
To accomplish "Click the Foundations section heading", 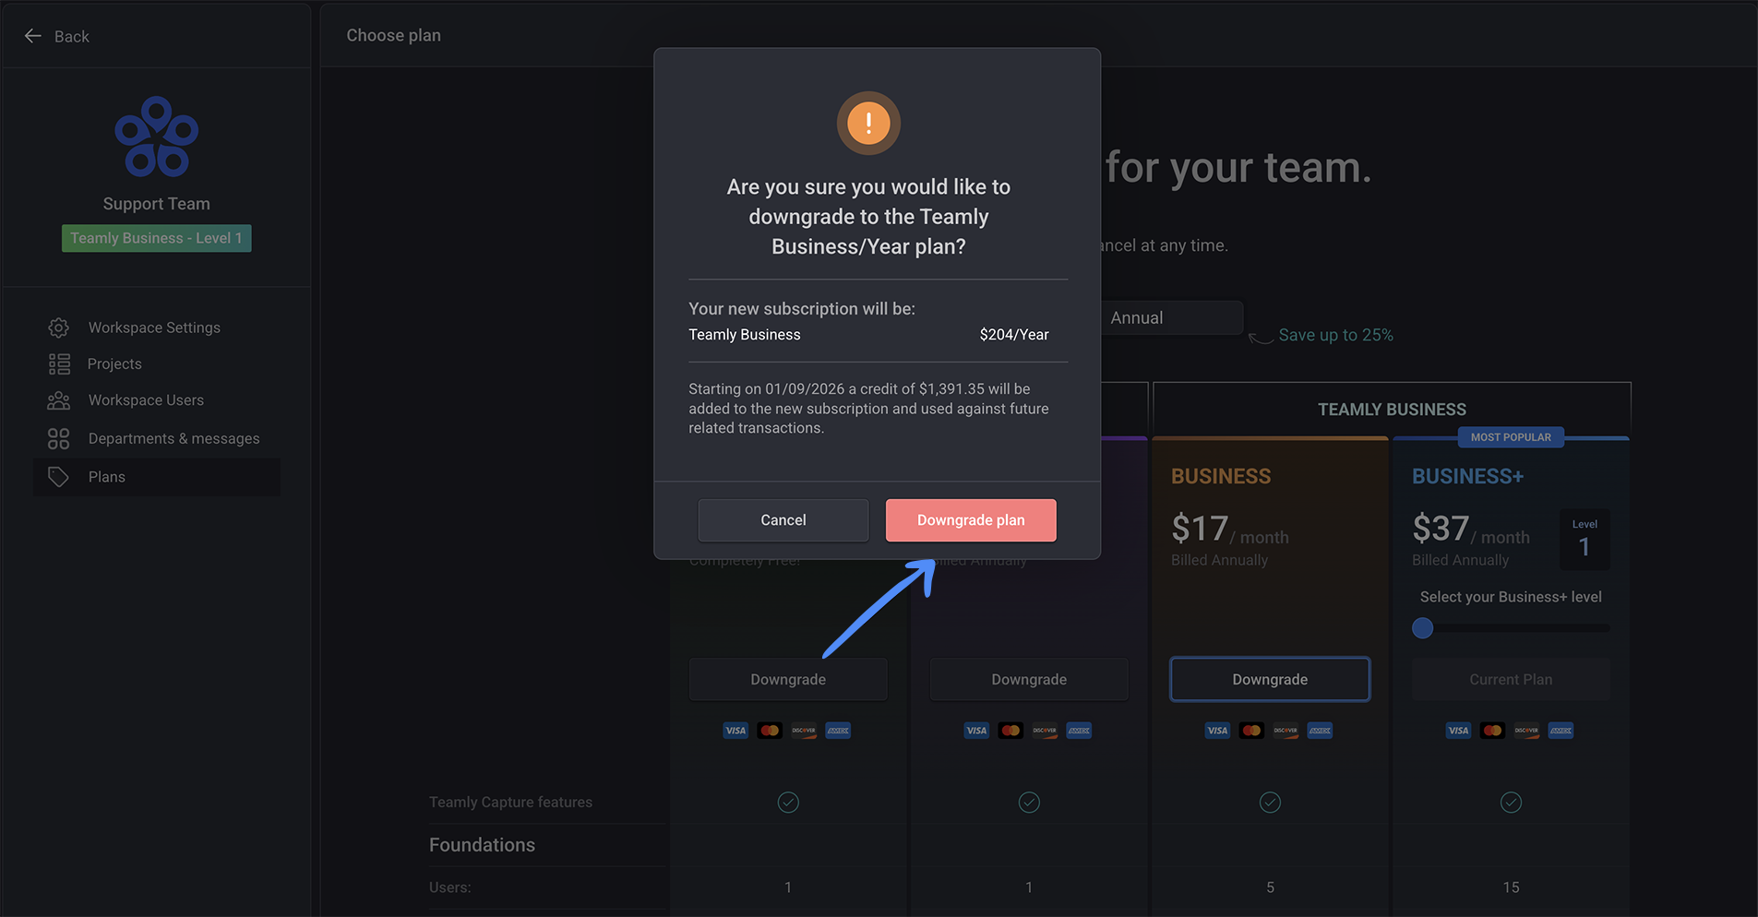I will pyautogui.click(x=482, y=845).
